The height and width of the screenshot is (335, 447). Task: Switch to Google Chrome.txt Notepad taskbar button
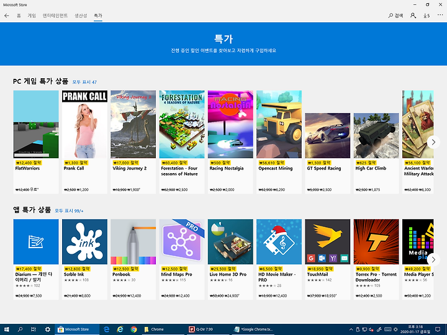(x=253, y=329)
